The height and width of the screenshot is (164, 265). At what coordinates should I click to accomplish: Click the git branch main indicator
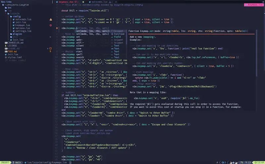(17, 162)
